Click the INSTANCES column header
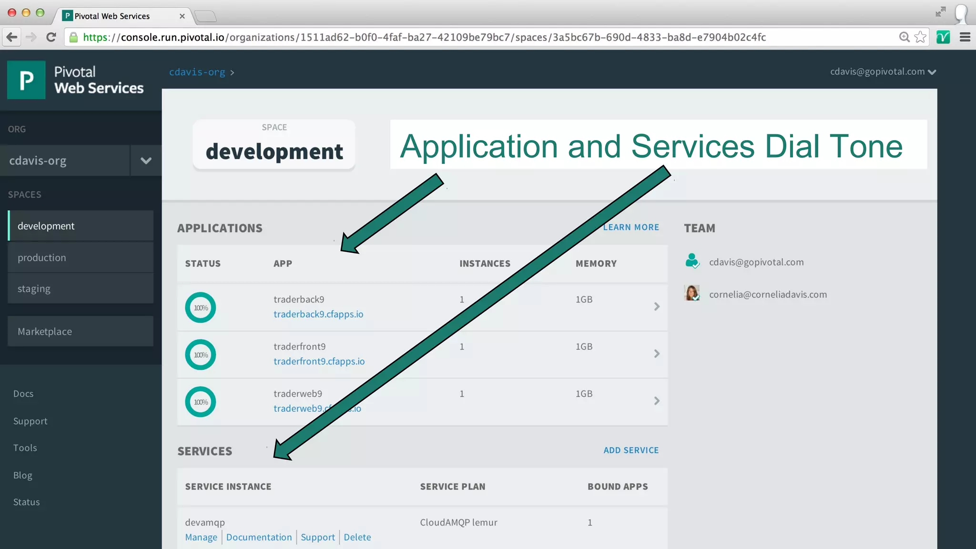976x549 pixels. point(485,264)
